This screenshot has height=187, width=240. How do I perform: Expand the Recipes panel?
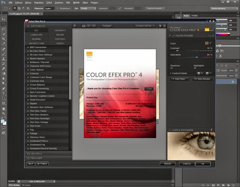[48, 154]
